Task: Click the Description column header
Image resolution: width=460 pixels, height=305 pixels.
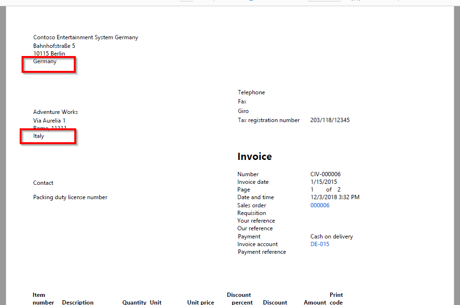Action: 78,302
